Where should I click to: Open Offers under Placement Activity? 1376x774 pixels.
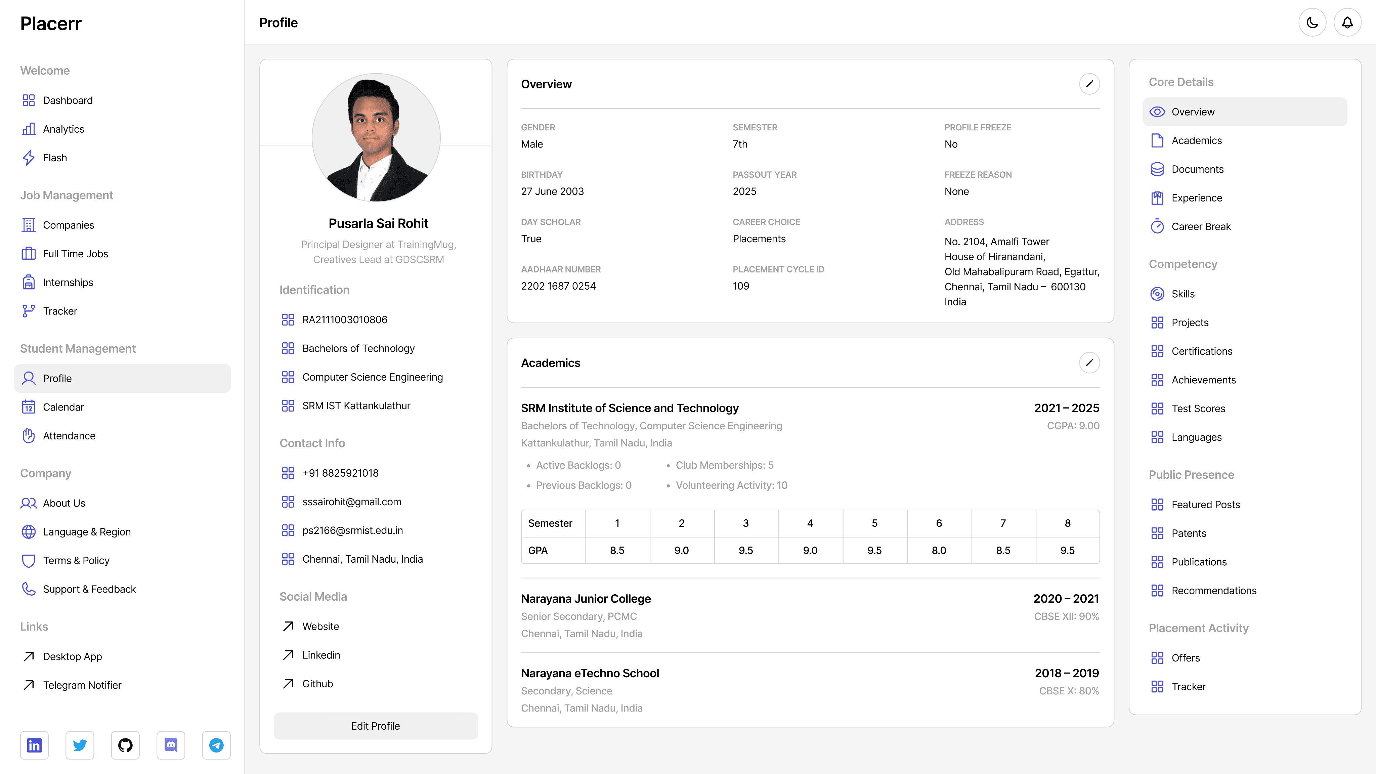(1245, 657)
